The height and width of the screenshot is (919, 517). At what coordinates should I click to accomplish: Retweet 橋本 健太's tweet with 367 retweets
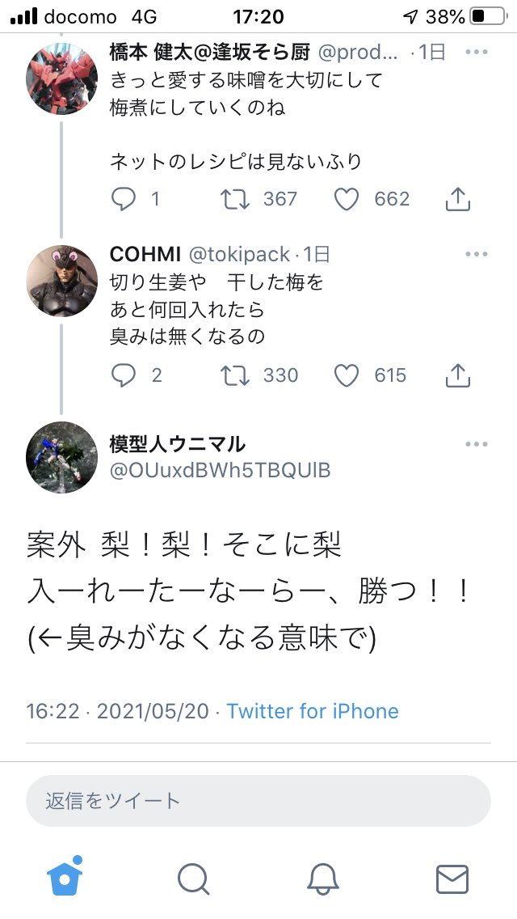pos(235,199)
